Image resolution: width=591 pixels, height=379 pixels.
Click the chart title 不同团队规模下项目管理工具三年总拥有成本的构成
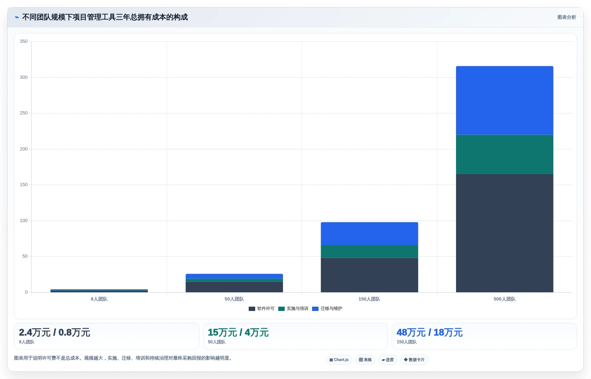click(105, 17)
